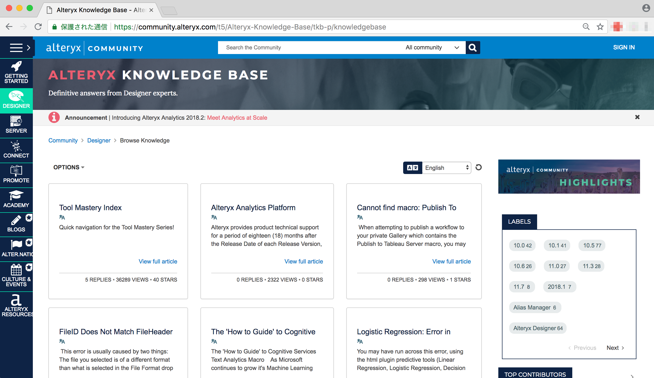This screenshot has height=378, width=654.
Task: Open the hamburger navigation menu
Action: (x=16, y=48)
